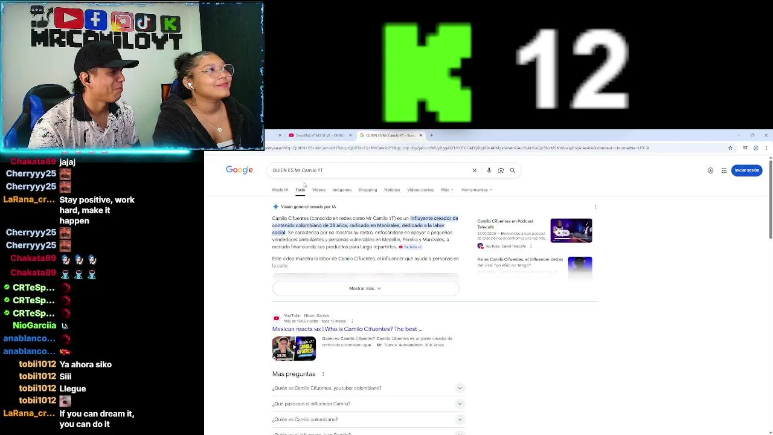
Task: Open the Podcast Telecafé video thumbnail
Action: coord(571,230)
